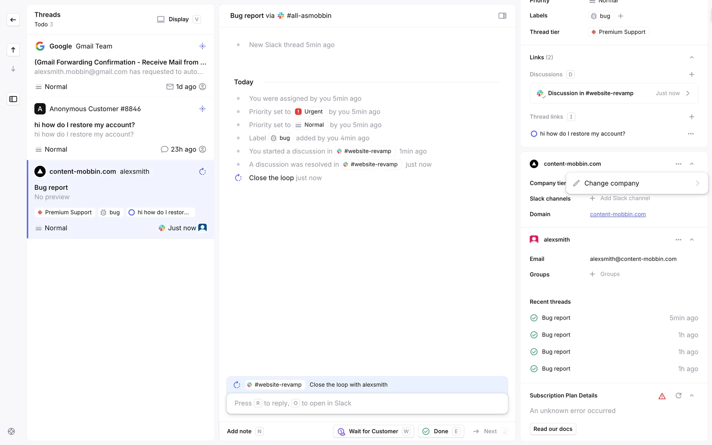Mark thread as Done
The width and height of the screenshot is (712, 445).
coord(441,431)
